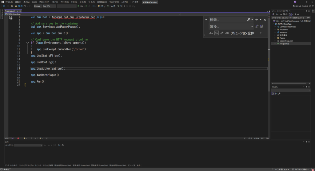Toggle Match whole word option

pos(216,33)
